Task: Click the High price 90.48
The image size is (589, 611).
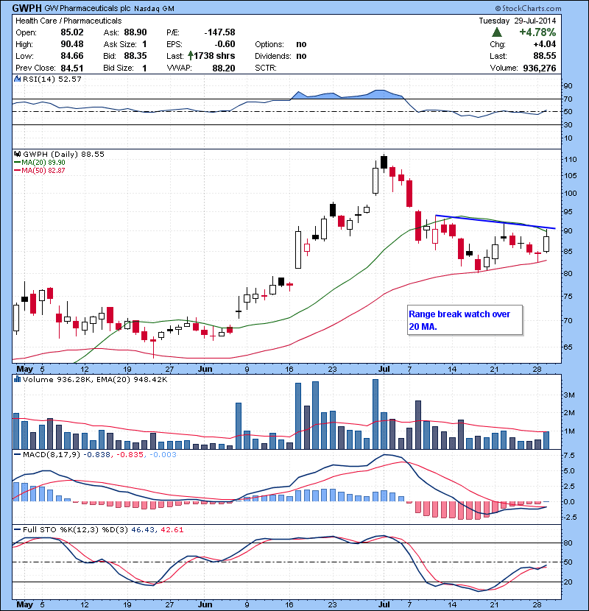Action: point(72,43)
